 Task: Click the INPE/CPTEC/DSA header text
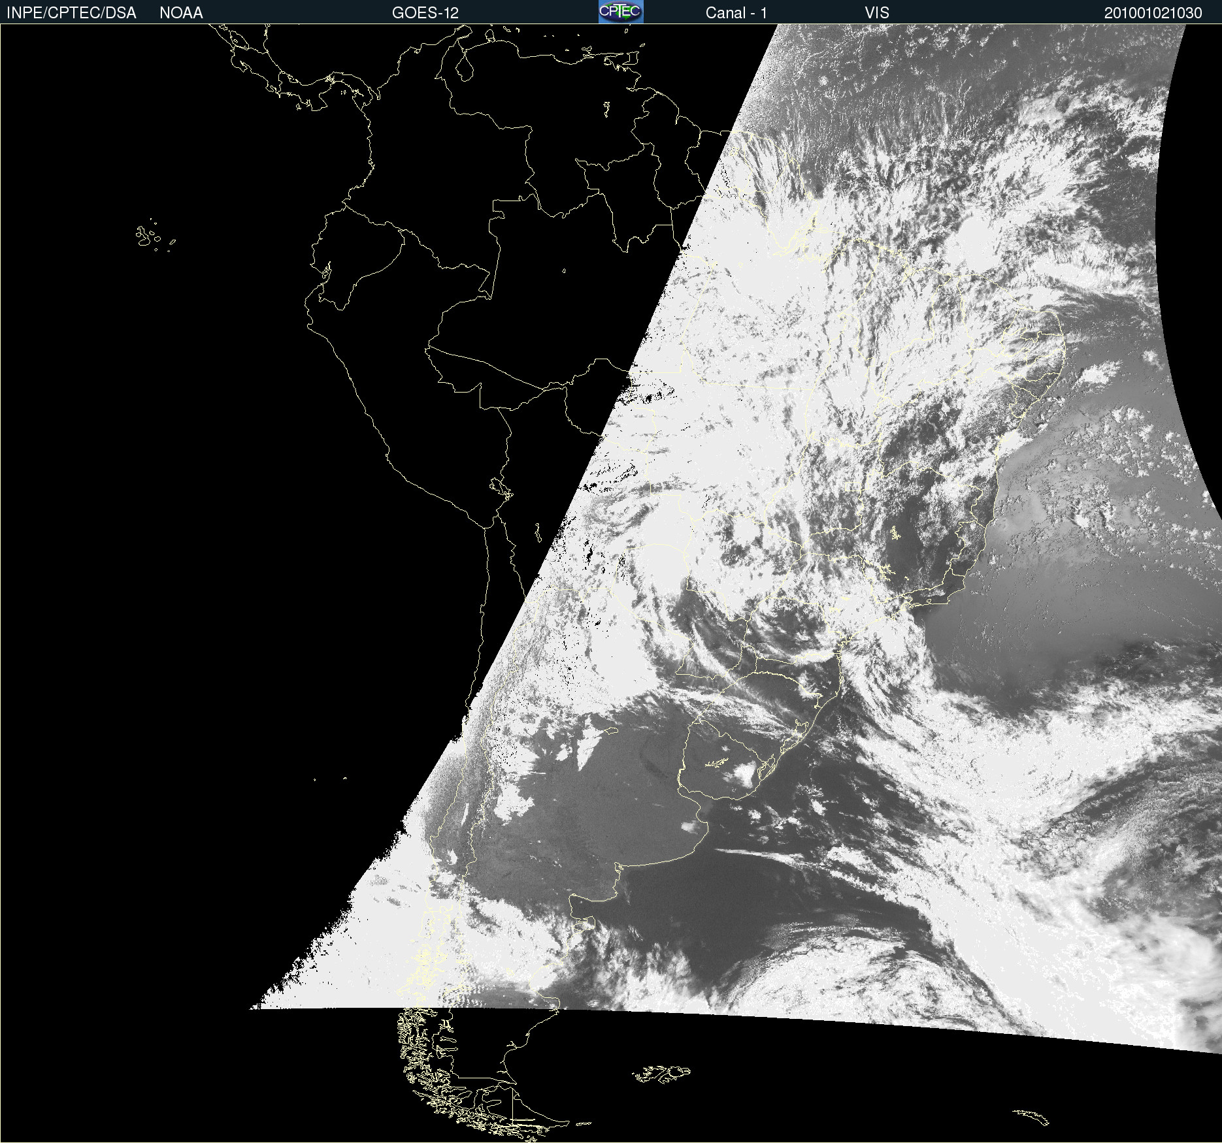(71, 13)
